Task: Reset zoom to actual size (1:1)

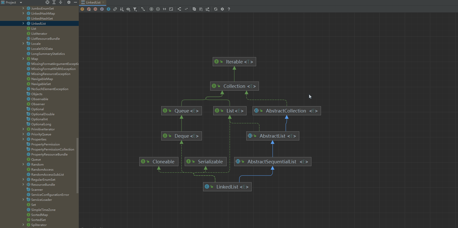Action: 165,9
